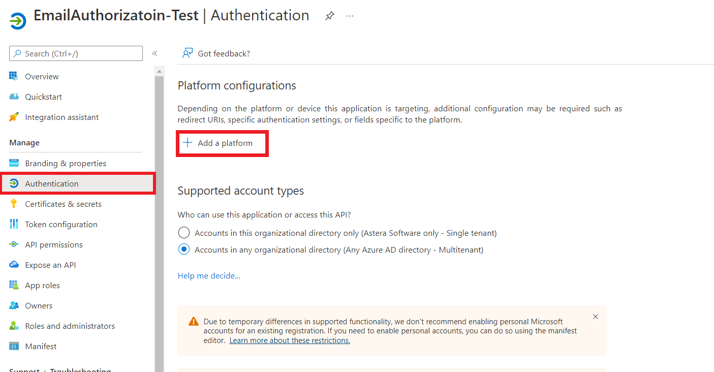Click the Expose an API icon
This screenshot has width=714, height=372.
14,265
